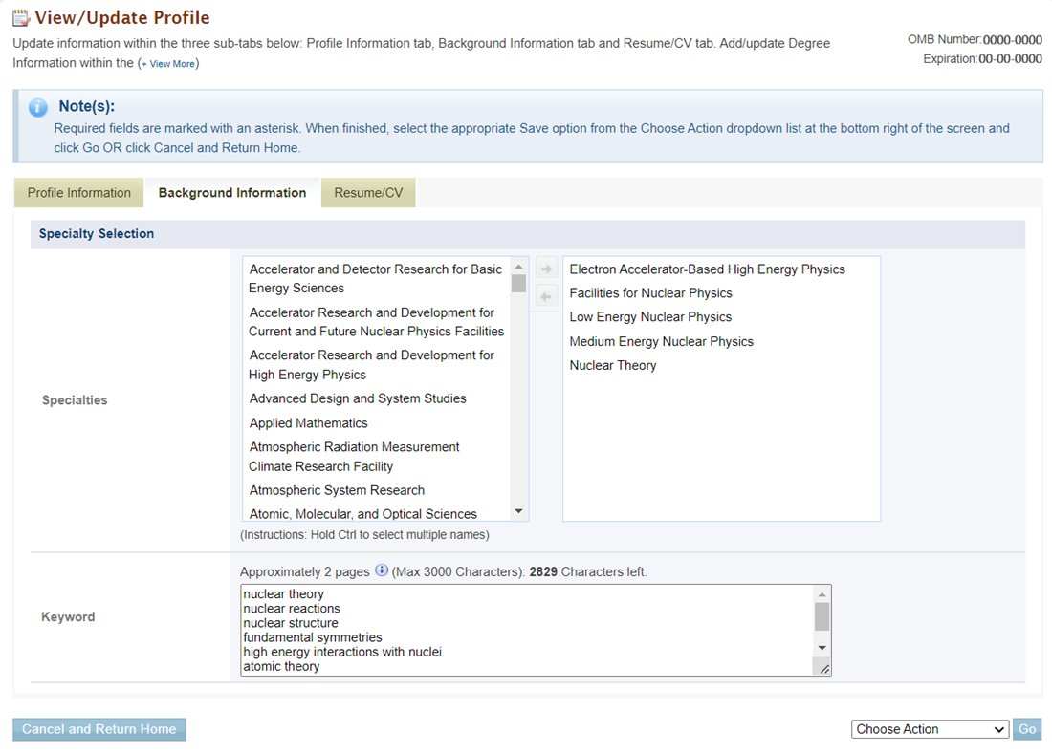Image resolution: width=1052 pixels, height=753 pixels.
Task: Click the 'nuclear theory' keyword line
Action: coord(283,594)
